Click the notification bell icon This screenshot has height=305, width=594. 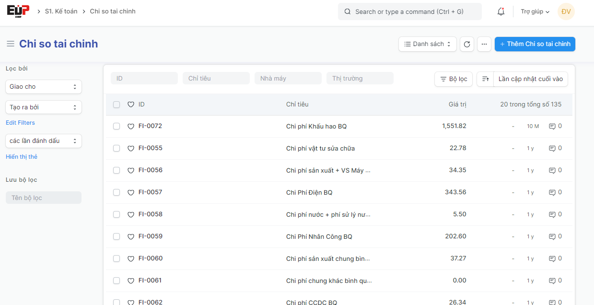pyautogui.click(x=501, y=12)
